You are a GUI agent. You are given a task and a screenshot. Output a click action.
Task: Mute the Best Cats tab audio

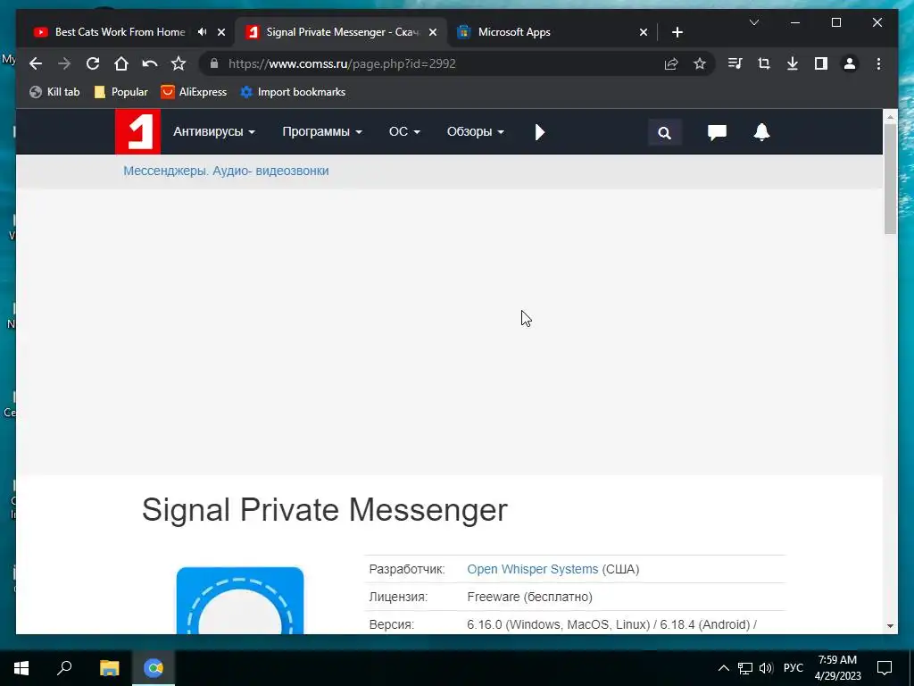click(203, 32)
